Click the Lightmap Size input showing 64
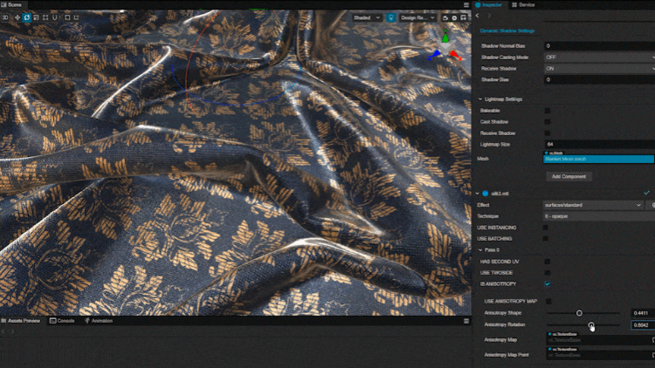 (x=599, y=145)
